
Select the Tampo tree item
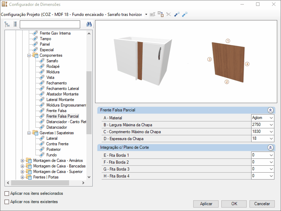click(x=45, y=39)
